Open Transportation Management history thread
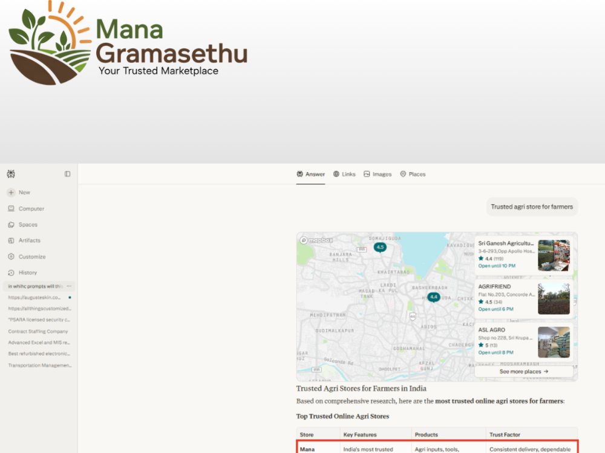The height and width of the screenshot is (453, 605). coord(40,365)
